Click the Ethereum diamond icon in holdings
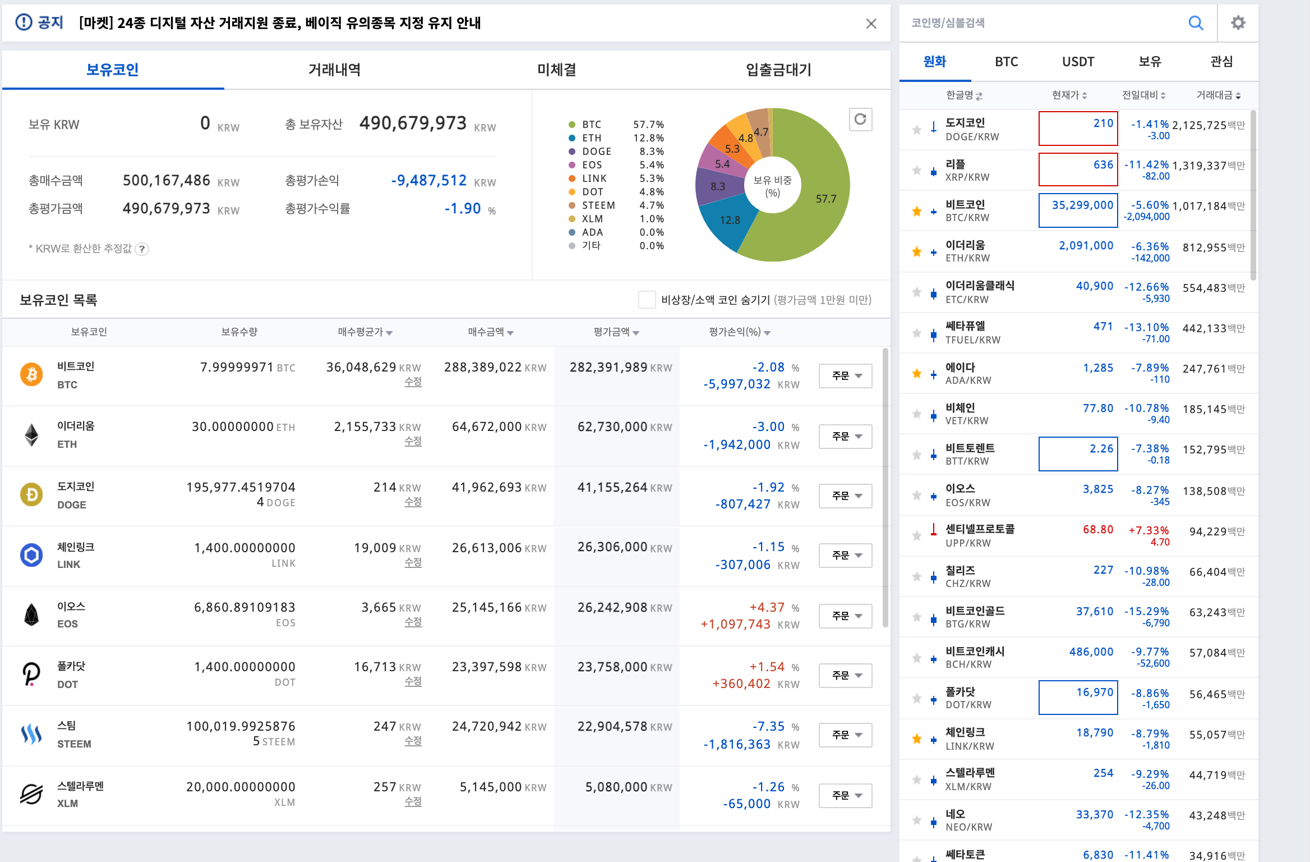This screenshot has width=1310, height=862. coord(31,435)
